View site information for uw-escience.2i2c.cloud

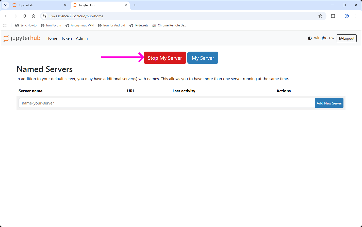click(44, 16)
